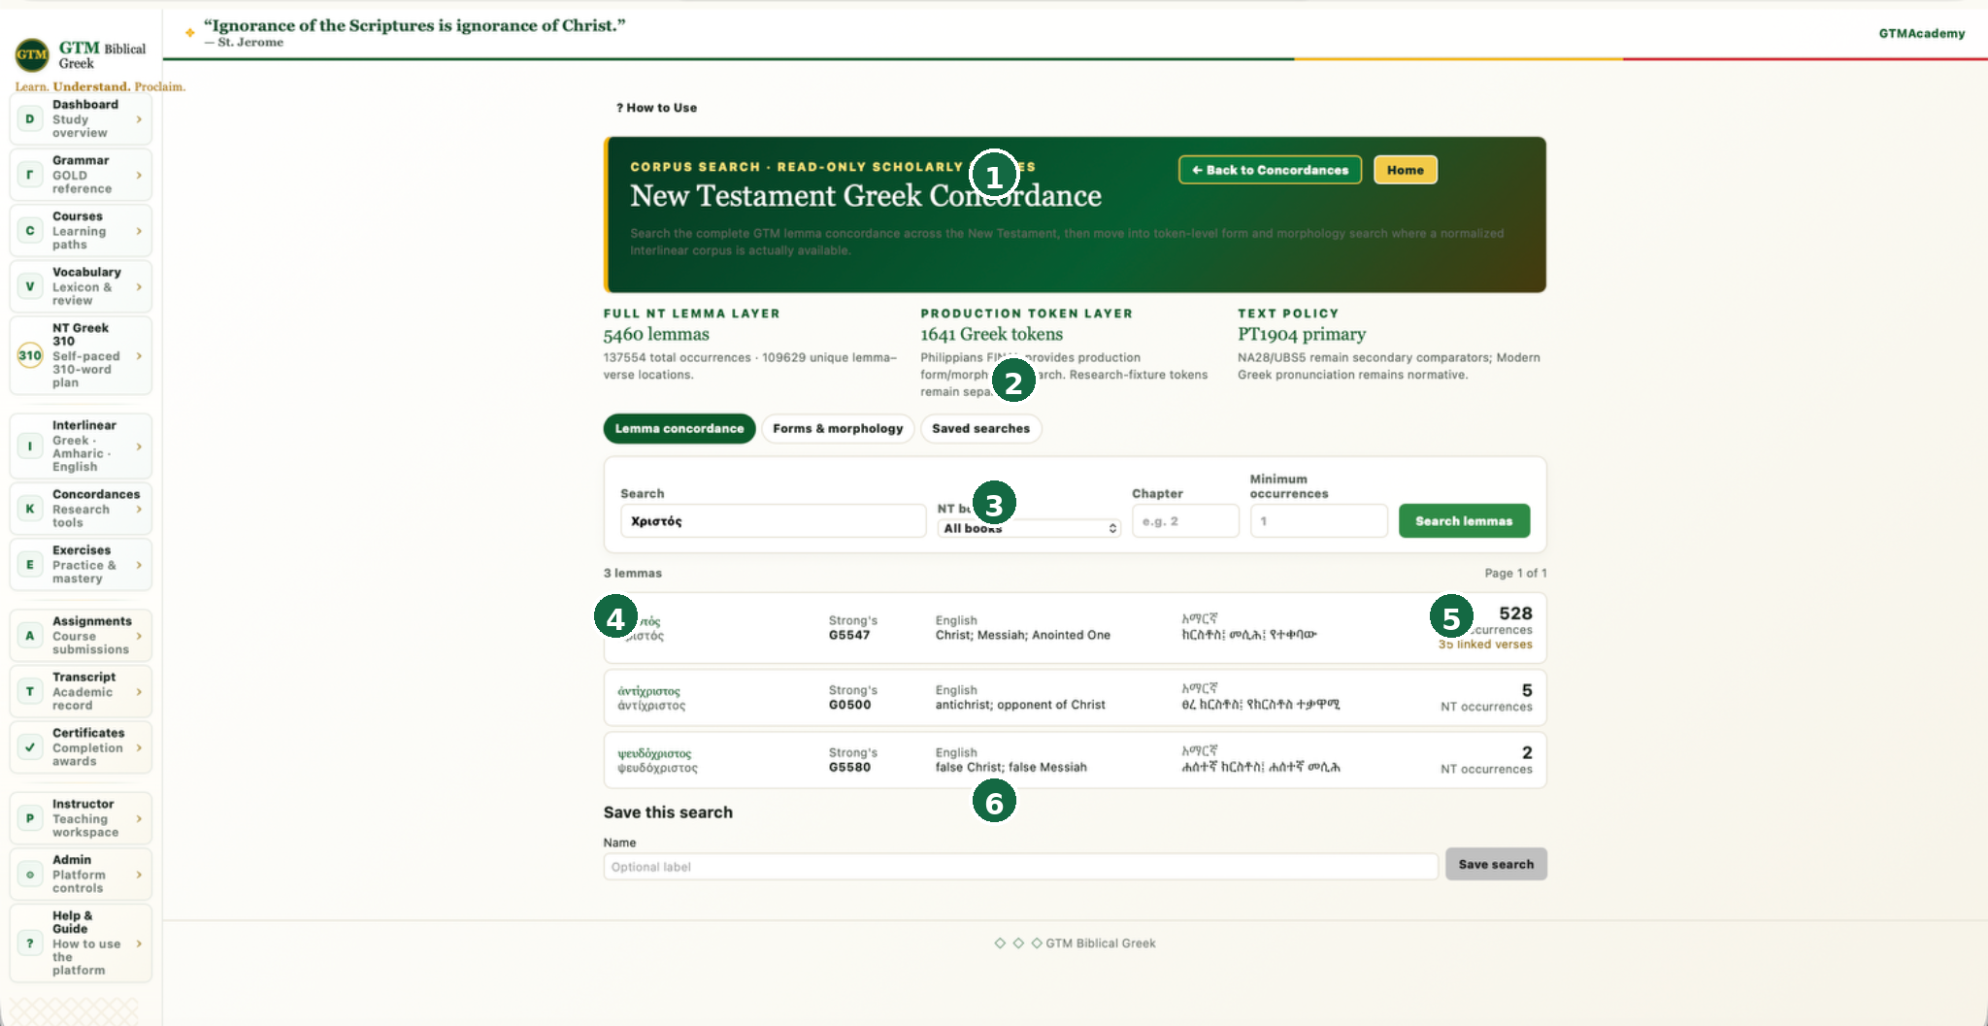The width and height of the screenshot is (1988, 1026).
Task: Click the Help & Guide question icon
Action: [x=30, y=943]
